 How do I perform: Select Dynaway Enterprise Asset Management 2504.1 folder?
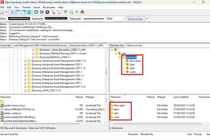tap(57, 79)
